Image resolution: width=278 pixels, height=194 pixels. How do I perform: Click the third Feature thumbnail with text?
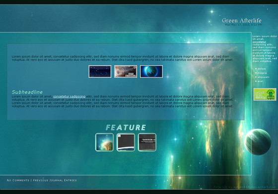[x=147, y=142]
